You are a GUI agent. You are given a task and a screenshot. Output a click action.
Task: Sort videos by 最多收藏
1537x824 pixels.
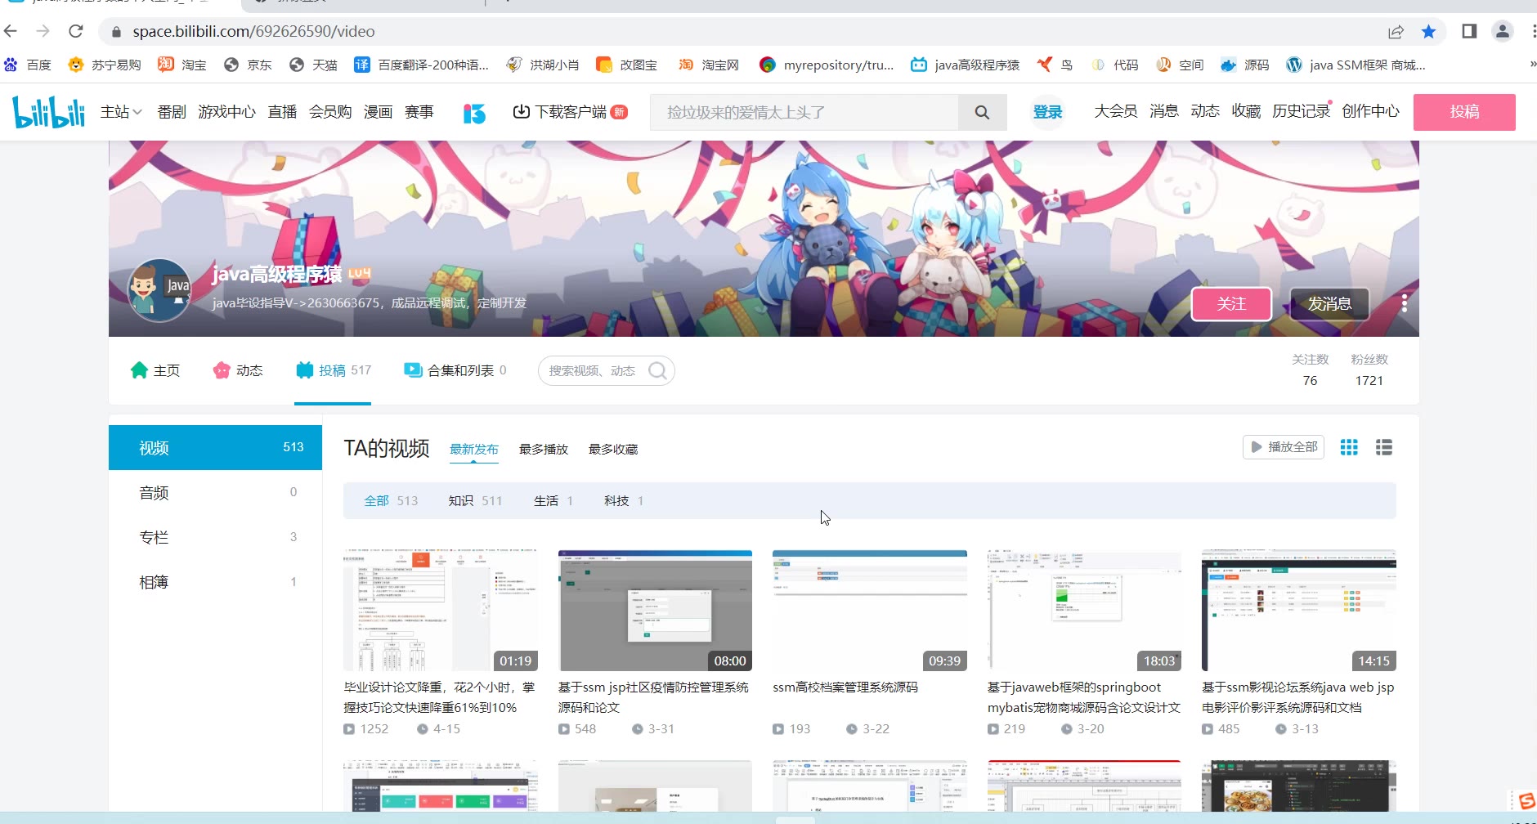613,449
